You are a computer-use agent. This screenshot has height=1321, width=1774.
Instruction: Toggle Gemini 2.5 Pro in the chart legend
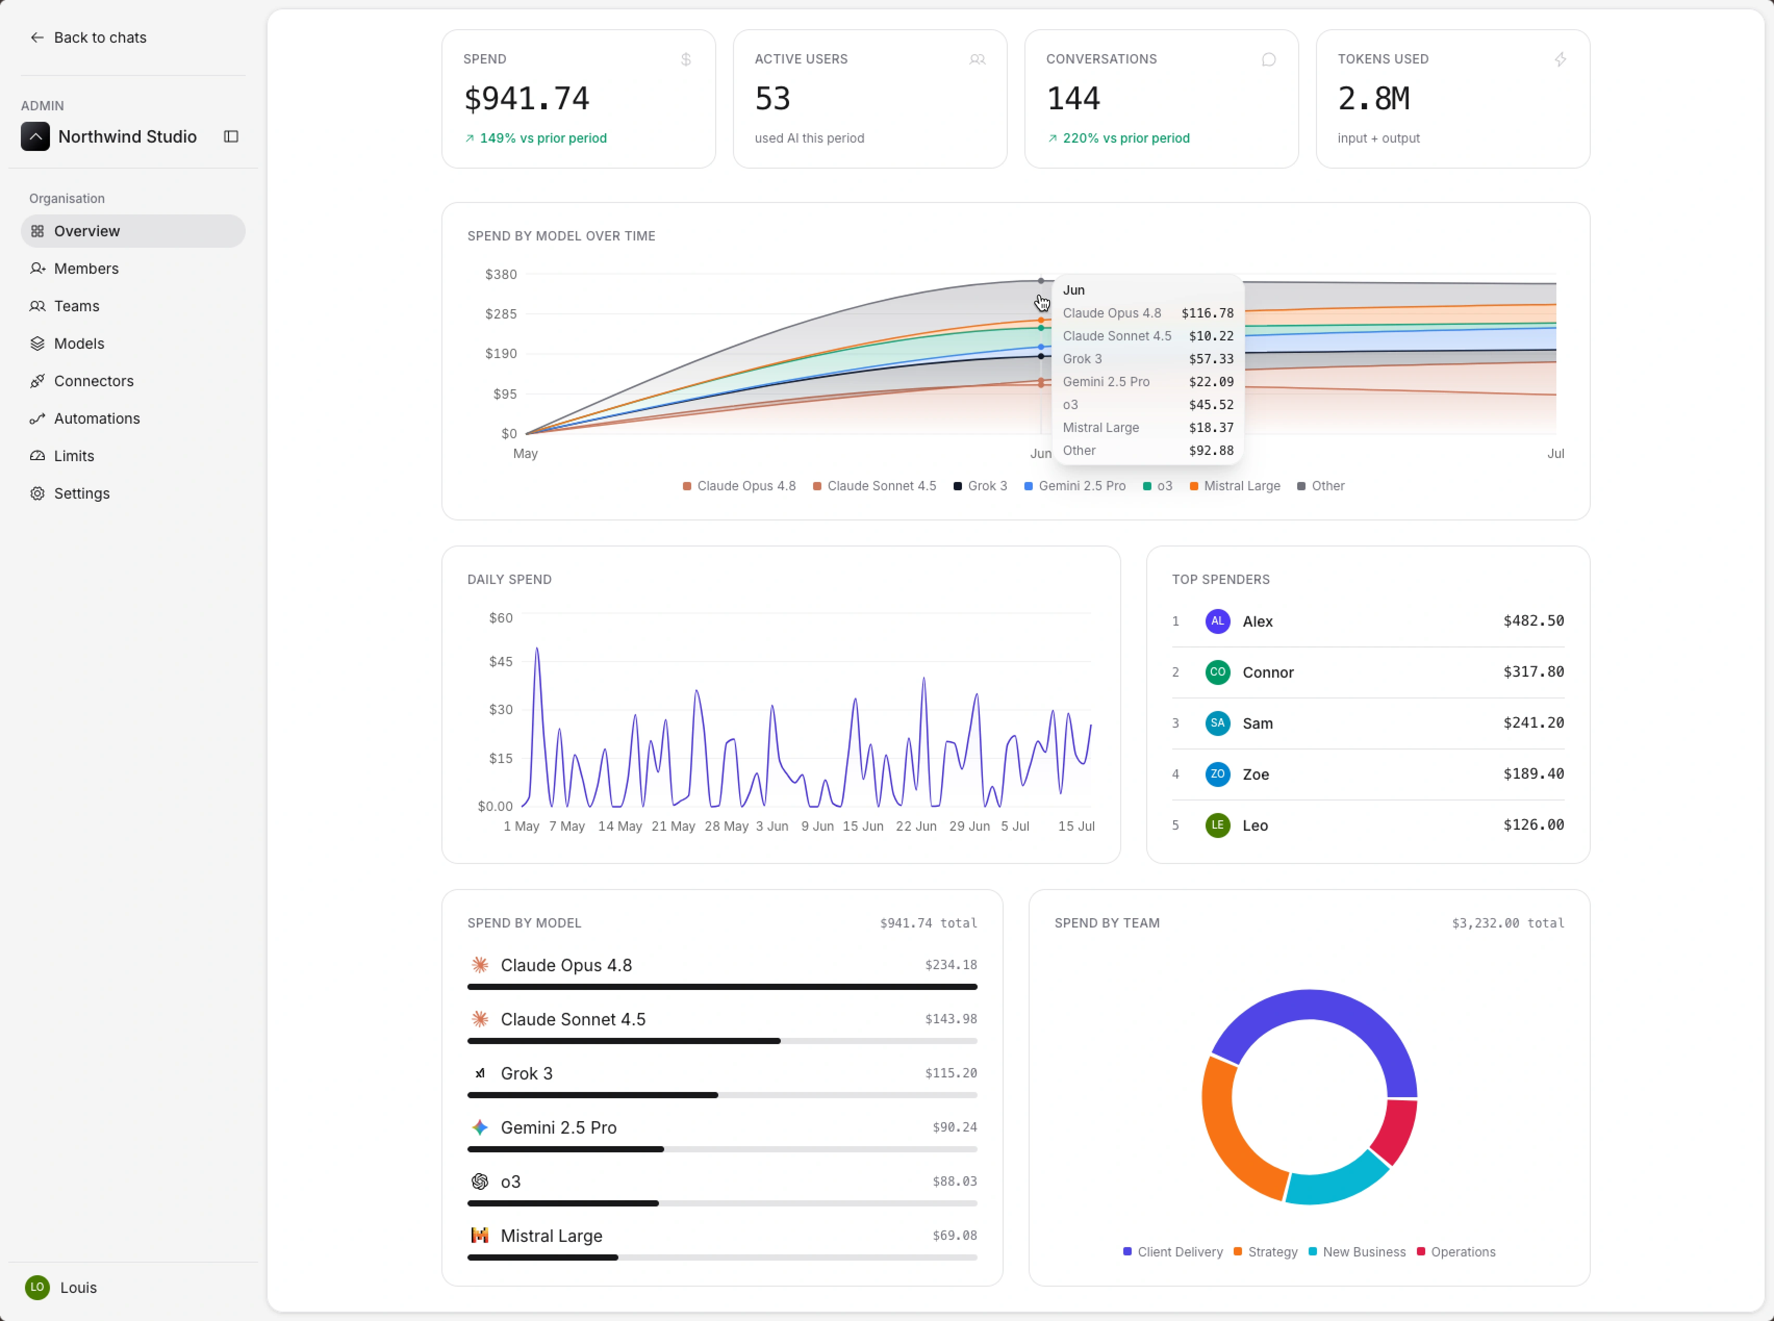pos(1074,486)
